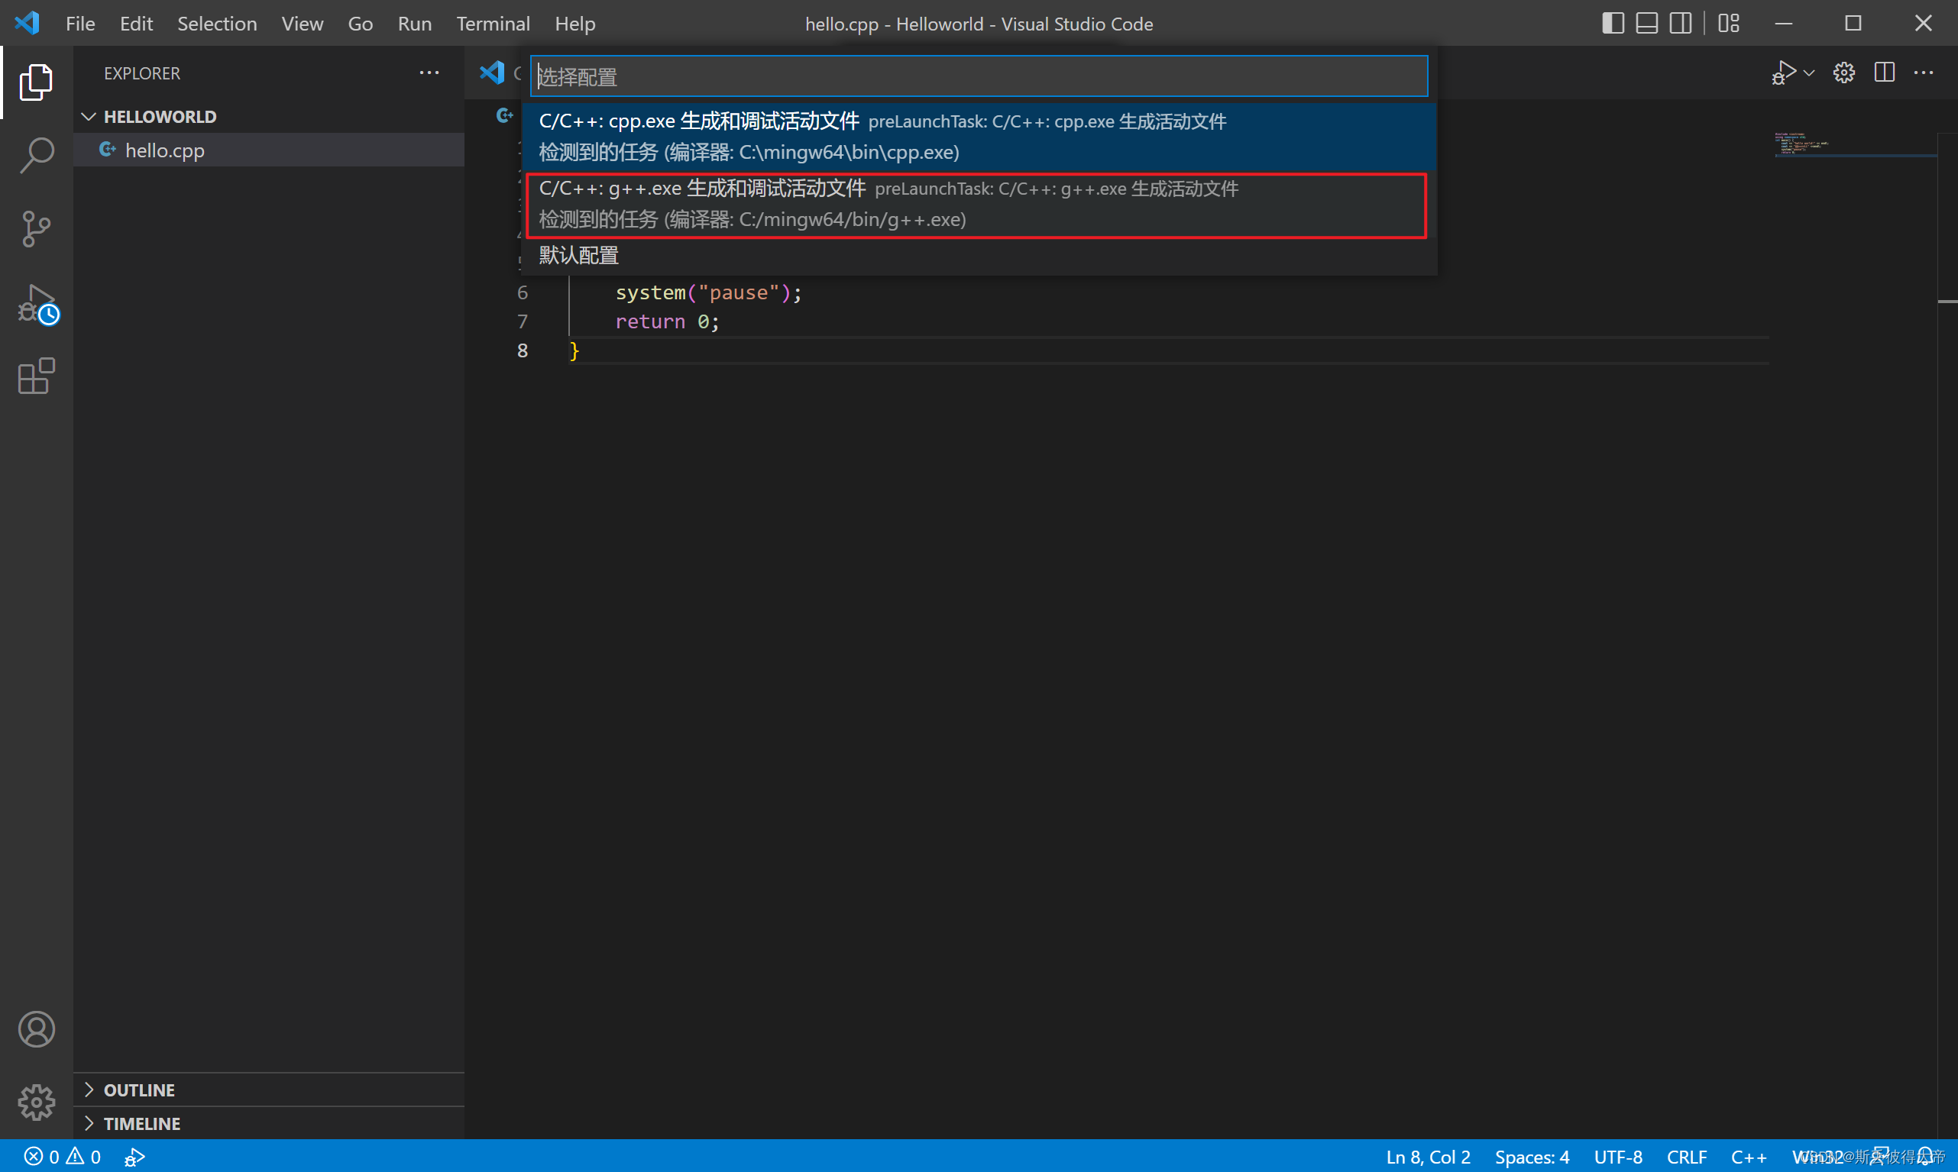Open the View menu
Image resolution: width=1958 pixels, height=1172 pixels.
(302, 24)
